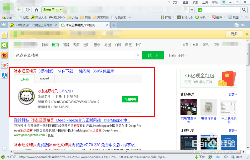Image resolution: width=250 pixels, height=160 pixels.
Task: Click the 更多 button in yellow bar
Action: pos(234,34)
